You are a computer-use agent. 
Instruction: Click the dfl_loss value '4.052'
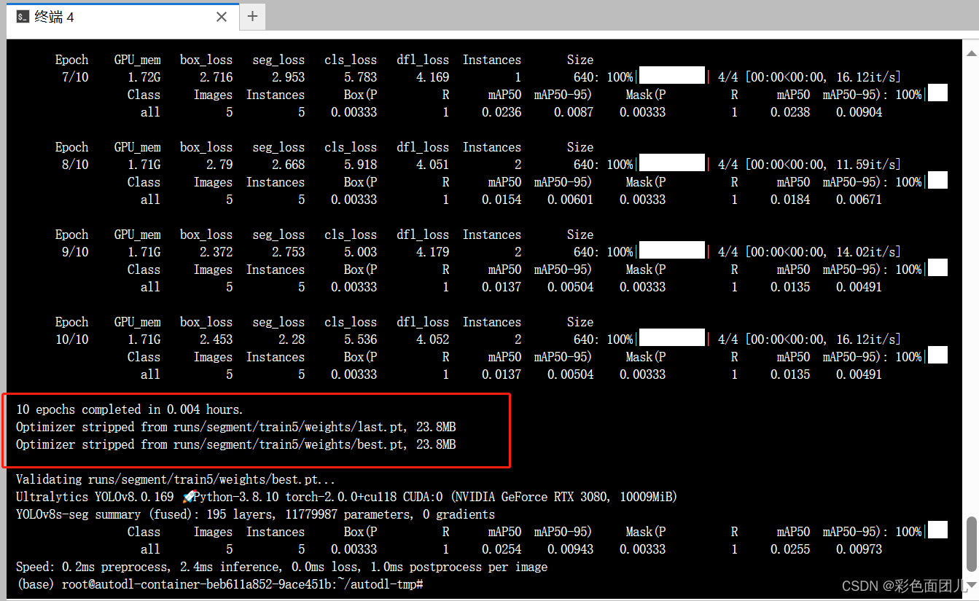tap(433, 339)
